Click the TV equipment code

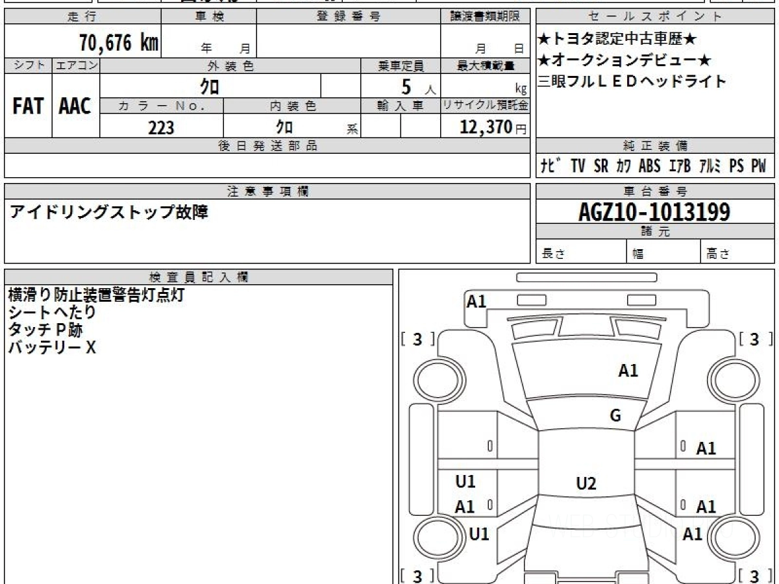pos(578,166)
